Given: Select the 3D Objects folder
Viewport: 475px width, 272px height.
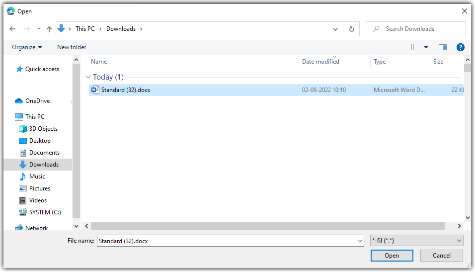Looking at the screenshot, I should click(x=43, y=129).
